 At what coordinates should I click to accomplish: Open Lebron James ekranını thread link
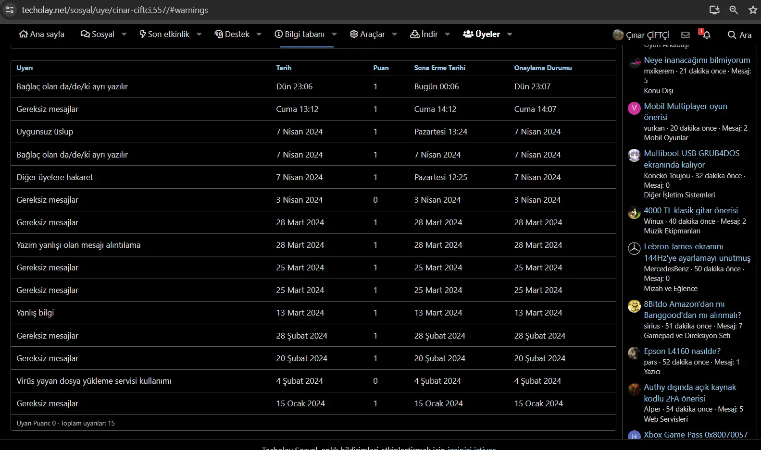[697, 252]
